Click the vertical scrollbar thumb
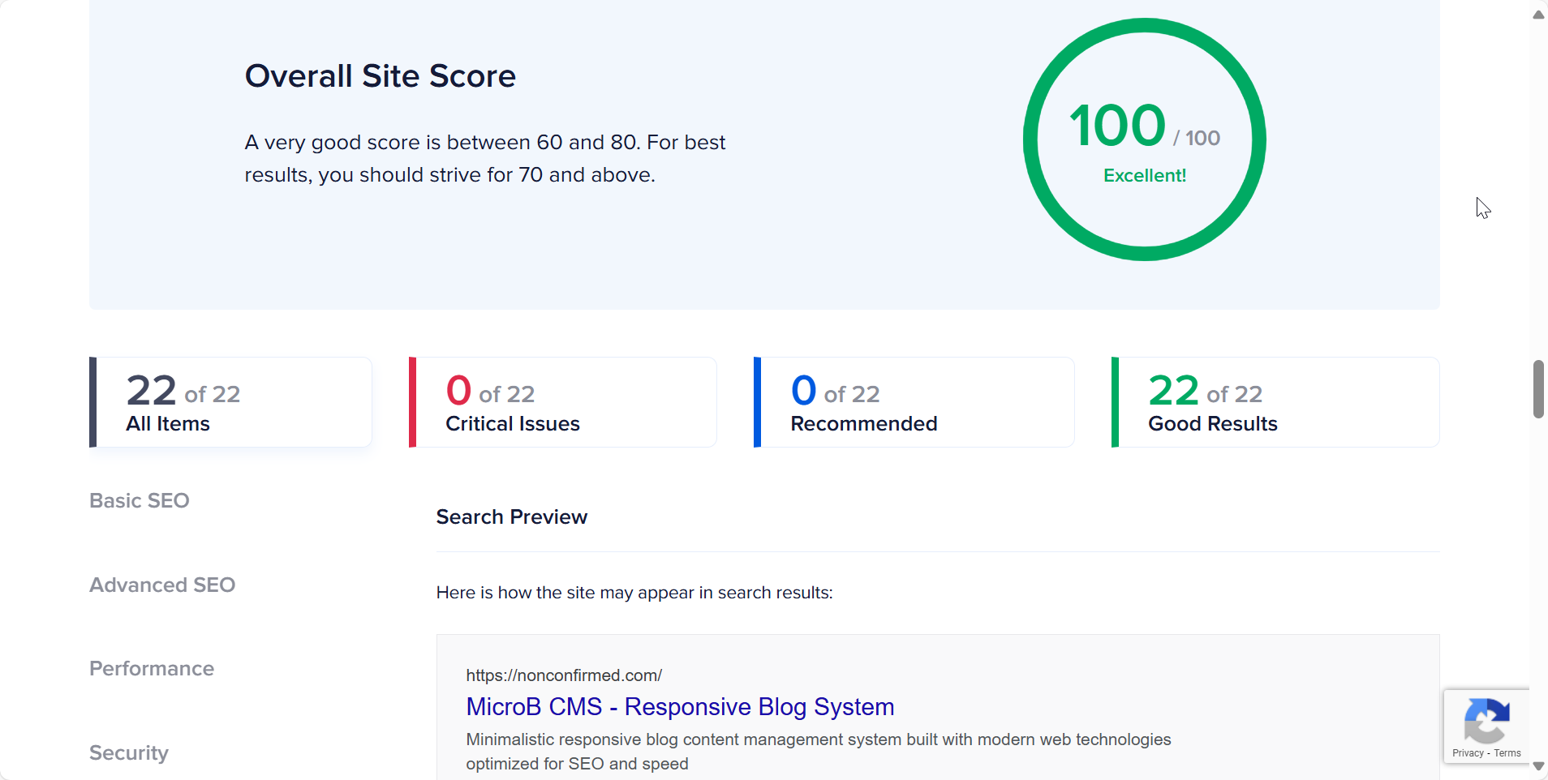 click(1538, 389)
